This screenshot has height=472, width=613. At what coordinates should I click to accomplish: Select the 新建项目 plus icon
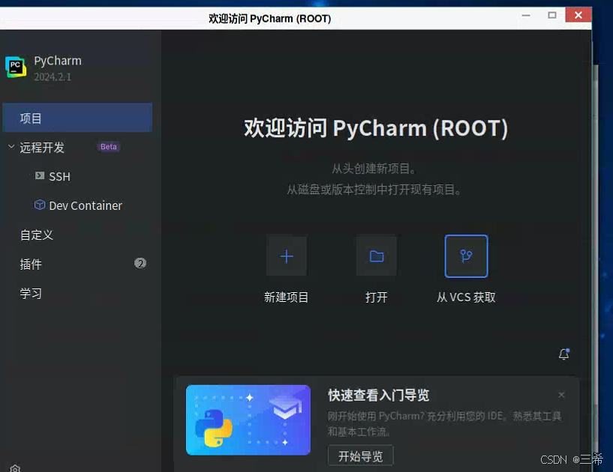(x=286, y=255)
